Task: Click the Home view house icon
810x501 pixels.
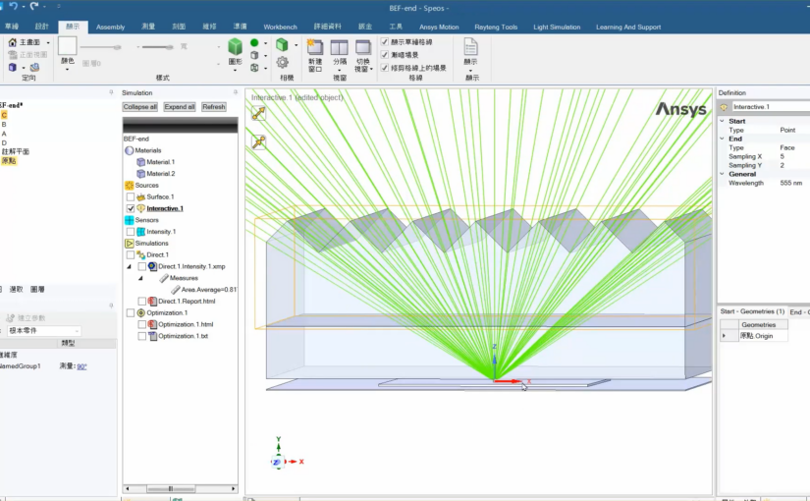Action: pos(13,42)
